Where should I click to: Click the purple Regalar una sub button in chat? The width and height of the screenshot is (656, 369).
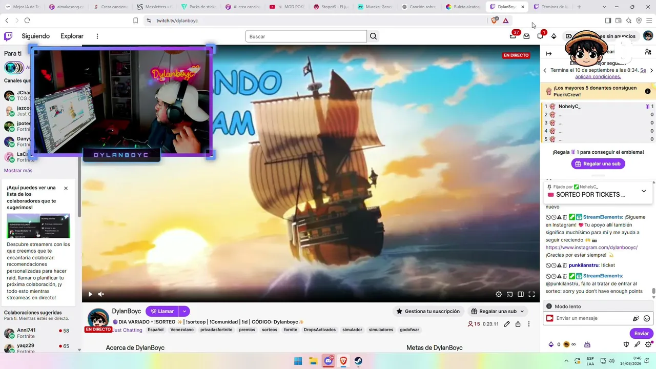point(598,164)
